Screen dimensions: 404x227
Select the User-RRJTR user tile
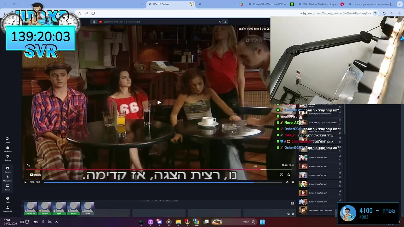[31, 209]
